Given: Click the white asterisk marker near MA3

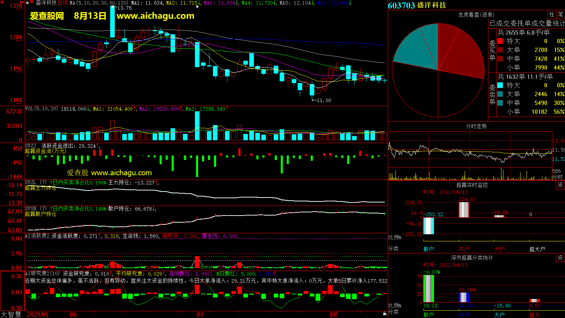Looking at the screenshot, I should [x=197, y=7].
